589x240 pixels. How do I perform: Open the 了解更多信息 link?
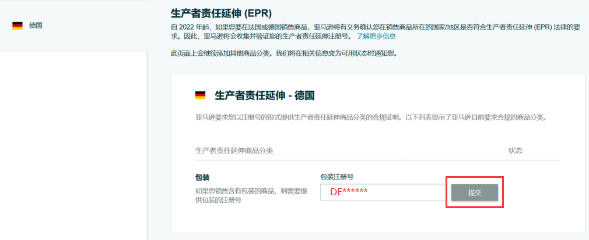[x=376, y=36]
